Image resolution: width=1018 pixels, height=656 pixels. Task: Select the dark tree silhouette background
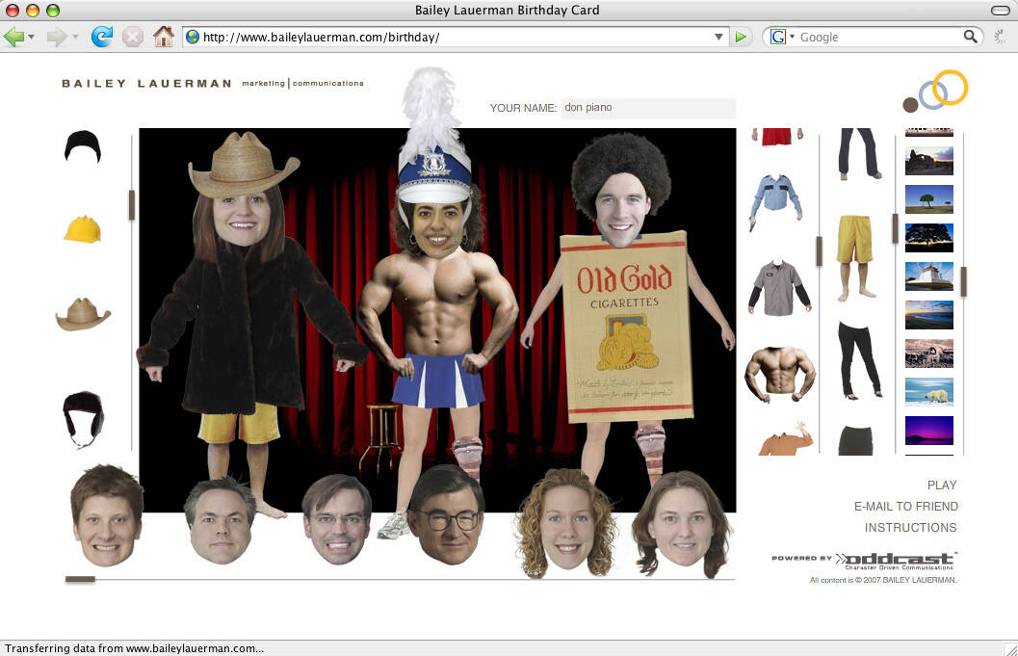pyautogui.click(x=929, y=238)
